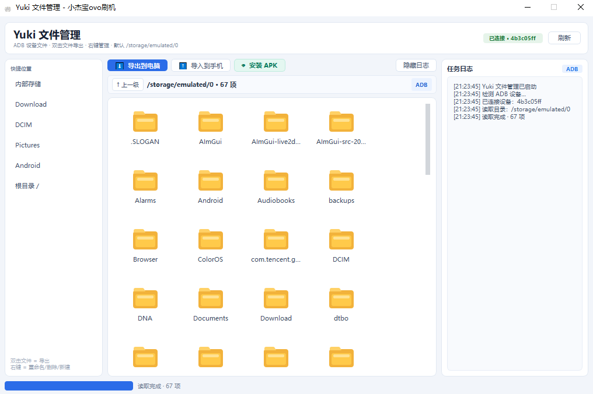Open the AImGui folder icon
593x394 pixels.
pyautogui.click(x=211, y=122)
